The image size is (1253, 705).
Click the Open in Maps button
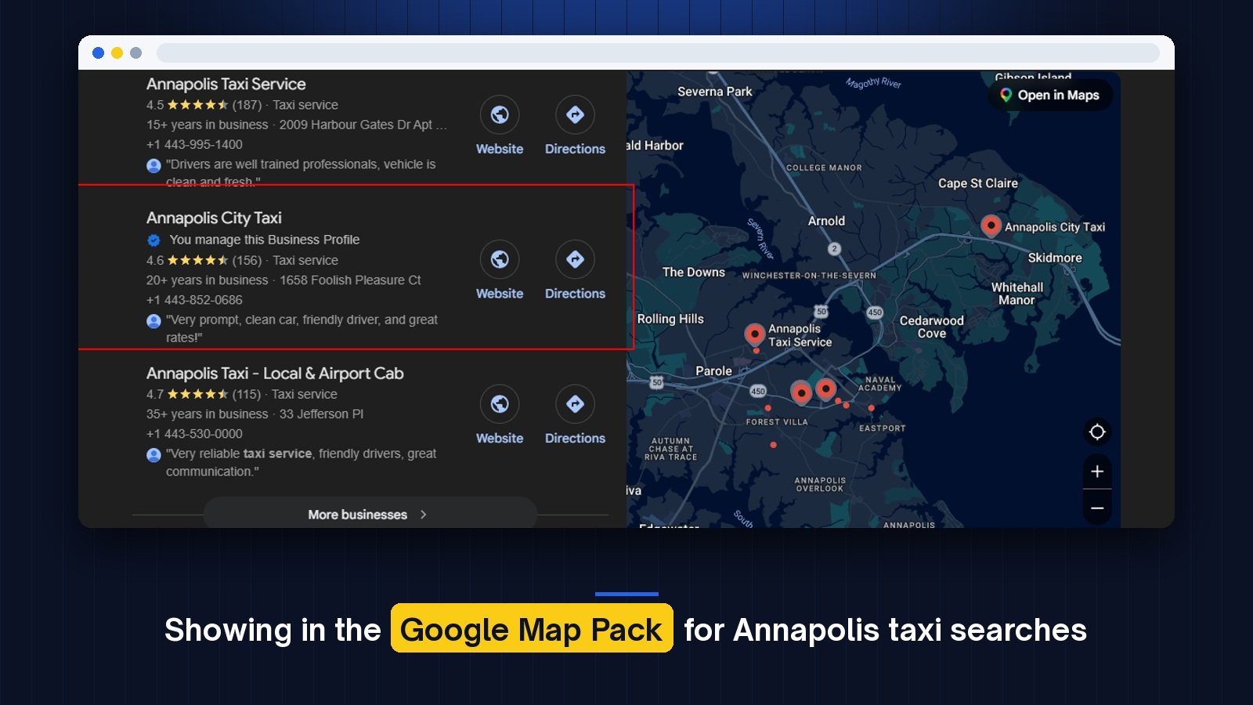pos(1050,95)
